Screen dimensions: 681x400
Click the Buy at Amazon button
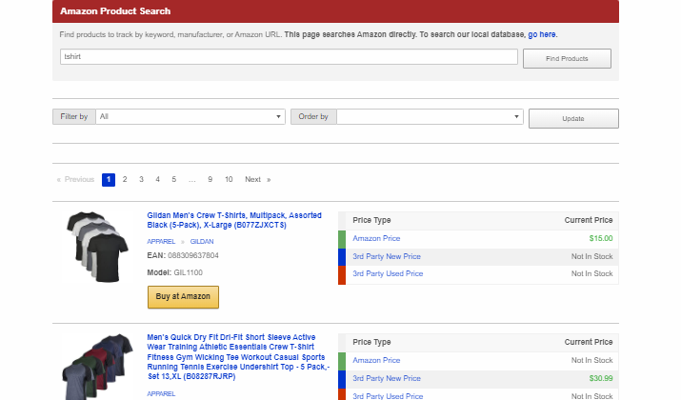pyautogui.click(x=183, y=296)
